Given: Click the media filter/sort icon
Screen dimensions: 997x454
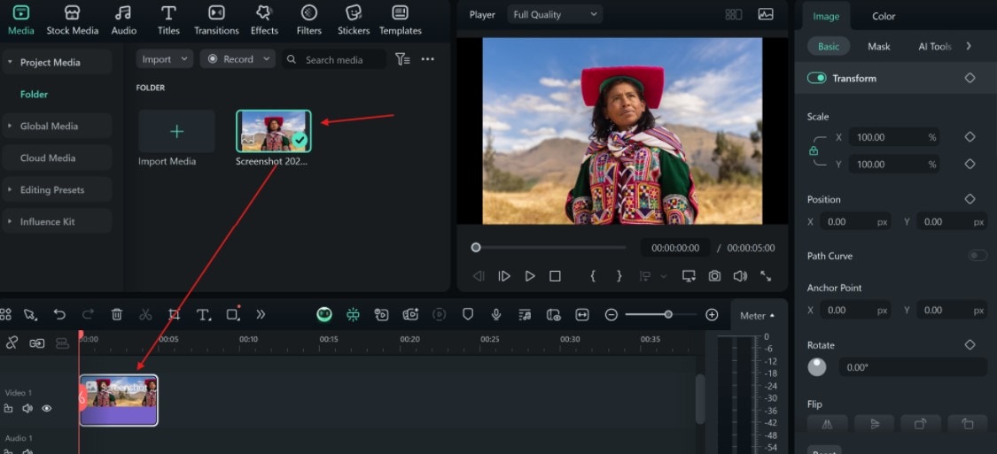Looking at the screenshot, I should 402,59.
